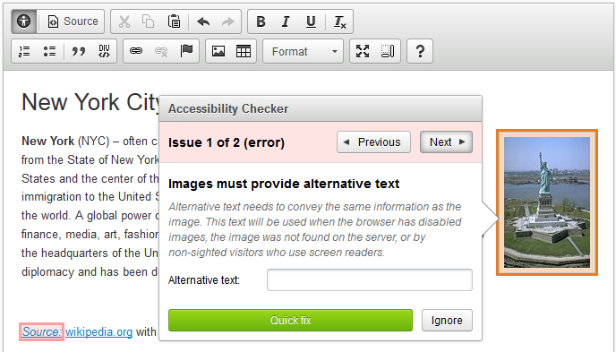
Task: Redo the last action
Action: [x=227, y=21]
